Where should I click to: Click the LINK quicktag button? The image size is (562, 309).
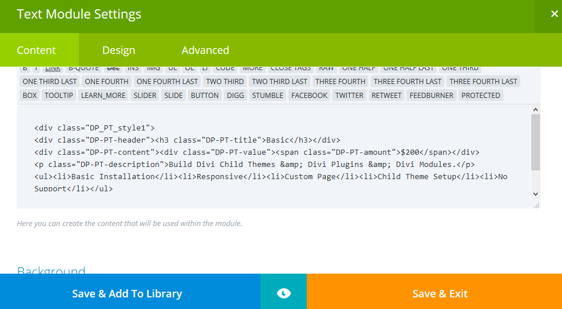click(x=53, y=69)
